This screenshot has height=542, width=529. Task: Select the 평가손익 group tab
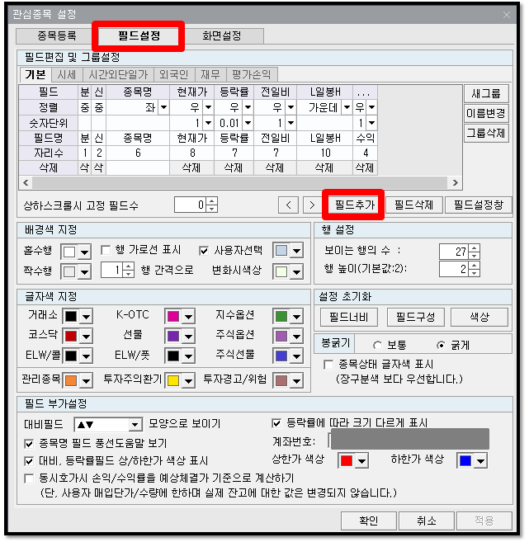point(252,74)
